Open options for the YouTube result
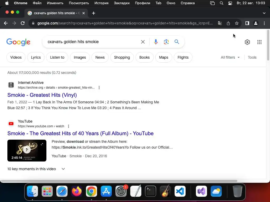Viewport: 270px width, 202px height. click(x=69, y=126)
